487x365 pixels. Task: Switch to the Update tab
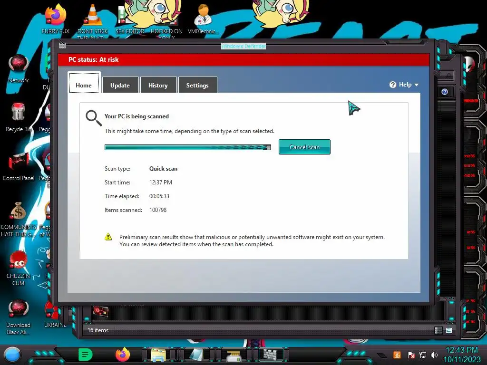(120, 85)
